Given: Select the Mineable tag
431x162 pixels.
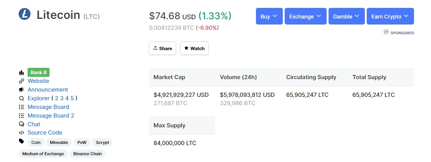Looking at the screenshot, I should [x=59, y=142].
